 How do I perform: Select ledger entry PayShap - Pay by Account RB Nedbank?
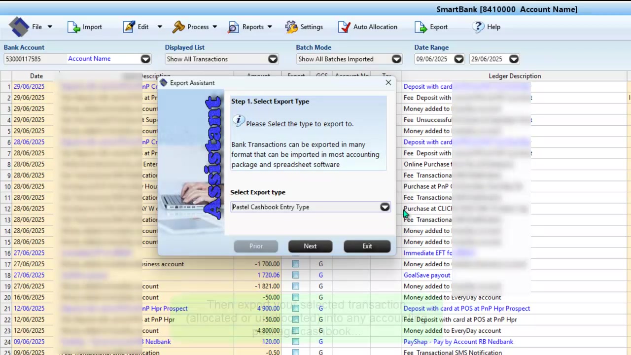[458, 342]
